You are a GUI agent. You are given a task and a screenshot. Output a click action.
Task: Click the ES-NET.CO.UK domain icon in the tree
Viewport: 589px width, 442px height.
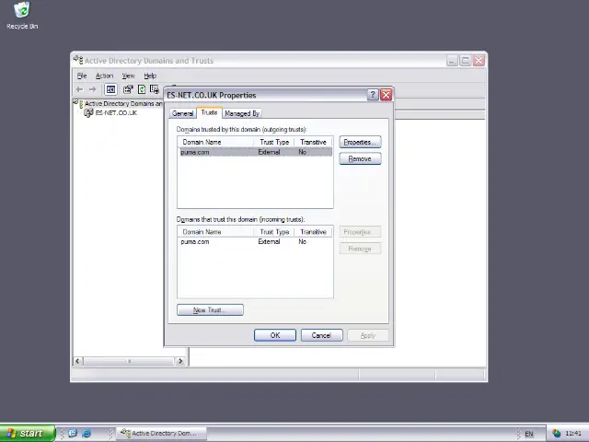(x=88, y=112)
